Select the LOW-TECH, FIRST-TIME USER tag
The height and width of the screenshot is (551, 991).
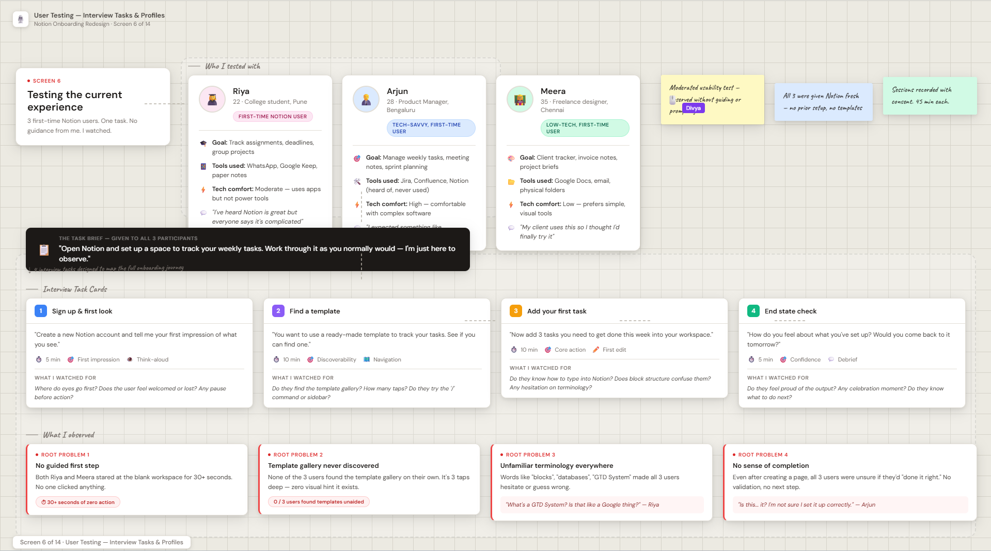(585, 128)
